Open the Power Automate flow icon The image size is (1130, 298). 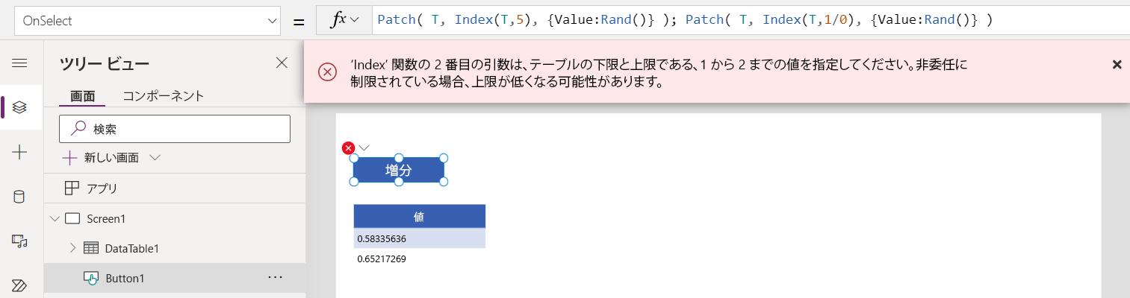20,285
